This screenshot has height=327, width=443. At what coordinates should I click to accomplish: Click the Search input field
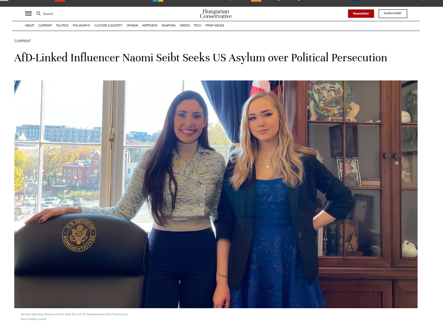48,14
